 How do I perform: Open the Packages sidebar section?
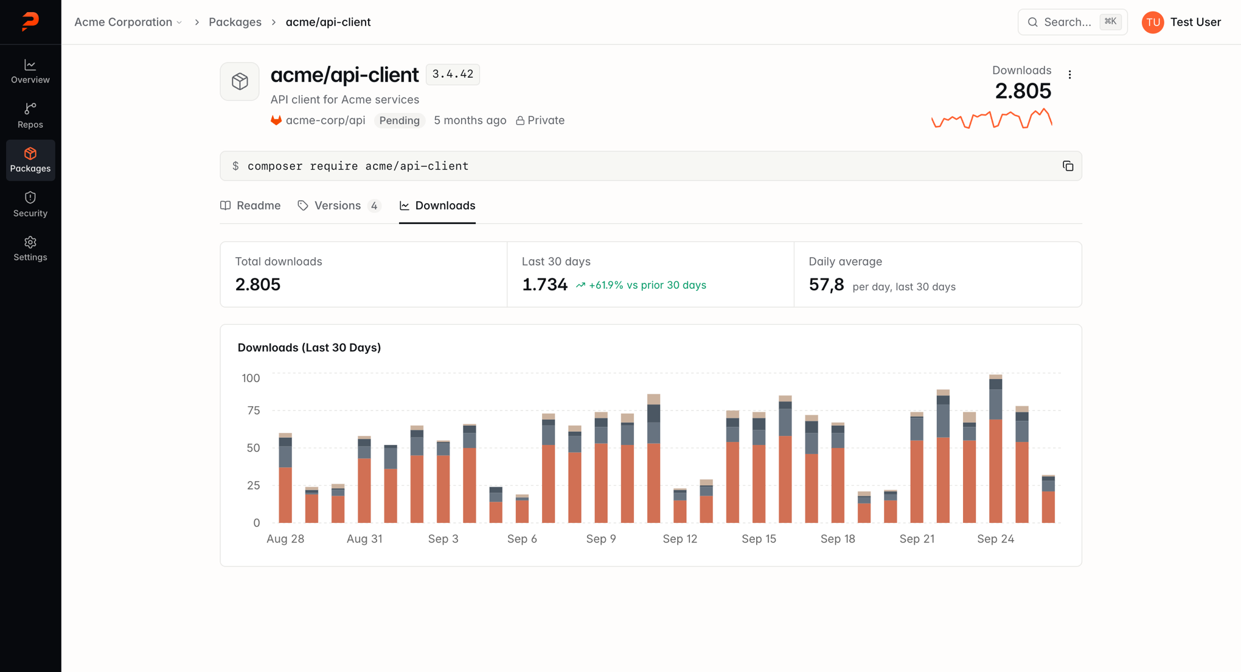tap(30, 160)
